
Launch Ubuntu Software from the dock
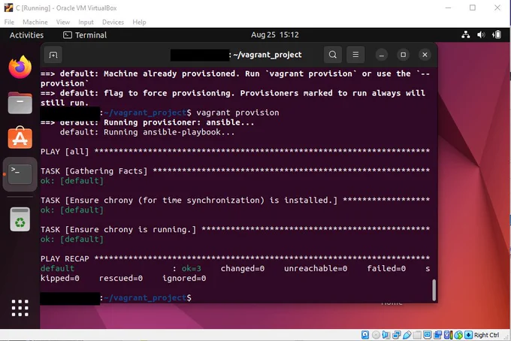point(20,137)
